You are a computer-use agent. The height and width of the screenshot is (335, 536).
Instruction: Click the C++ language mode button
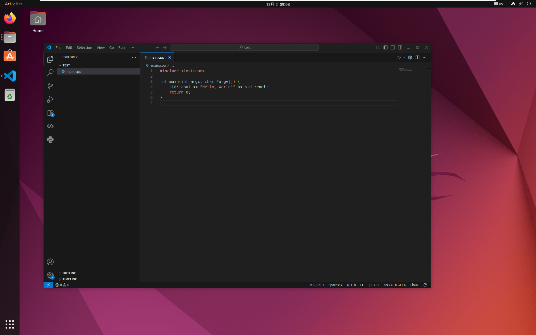[377, 285]
